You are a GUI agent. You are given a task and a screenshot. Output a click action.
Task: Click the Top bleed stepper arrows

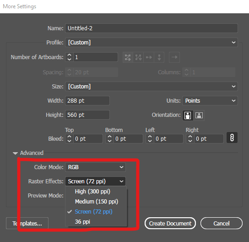69,139
